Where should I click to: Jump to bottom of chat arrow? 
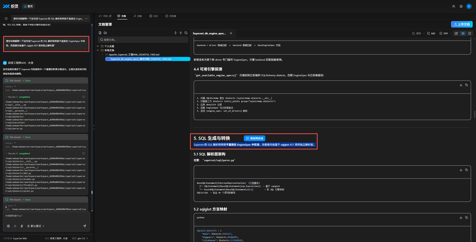tap(6, 206)
